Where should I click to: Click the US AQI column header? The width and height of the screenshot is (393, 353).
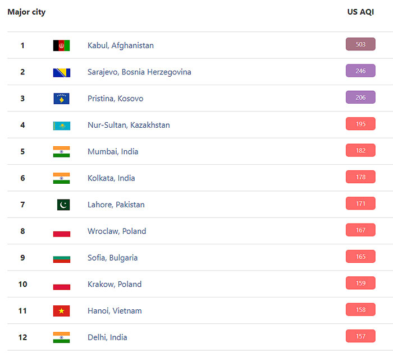pyautogui.click(x=360, y=12)
